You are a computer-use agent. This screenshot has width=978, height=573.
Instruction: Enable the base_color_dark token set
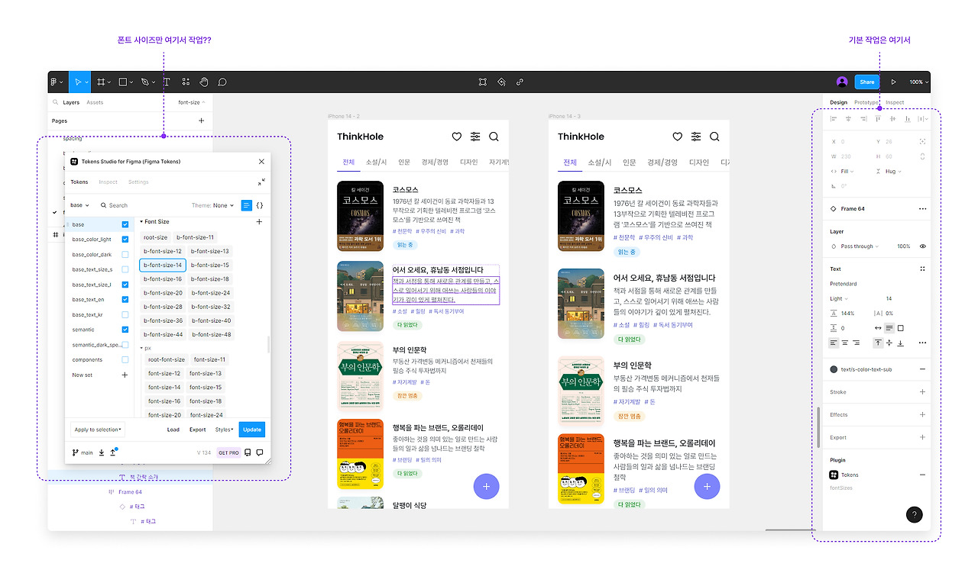pyautogui.click(x=125, y=255)
